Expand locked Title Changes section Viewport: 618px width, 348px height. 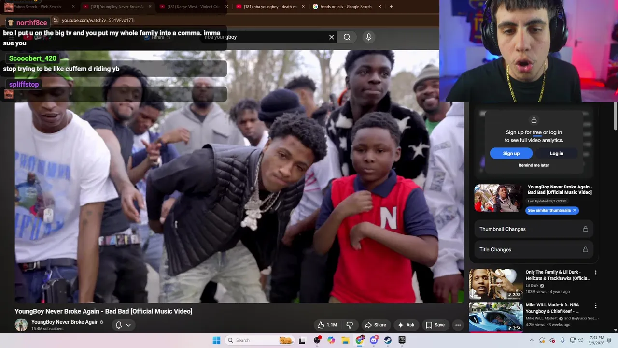[534, 249]
